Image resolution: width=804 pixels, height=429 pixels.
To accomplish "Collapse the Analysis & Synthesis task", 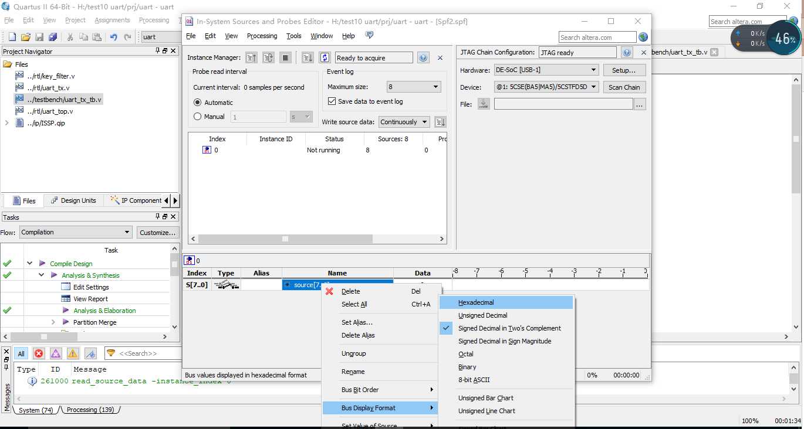I will pos(41,275).
